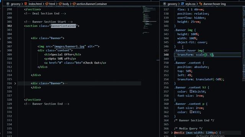245x137 pixels.
Task: Click the 'Upto 50% off' paragraph text
Action: (59, 59)
